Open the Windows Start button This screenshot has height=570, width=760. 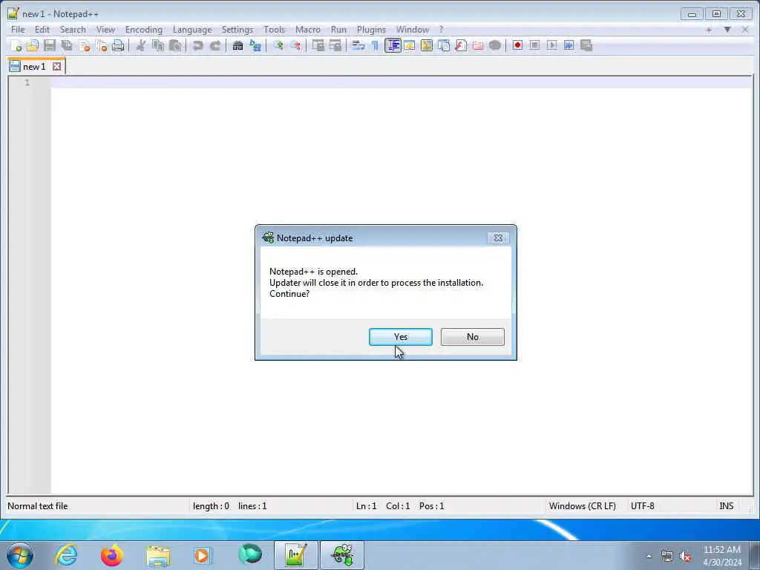coord(20,555)
